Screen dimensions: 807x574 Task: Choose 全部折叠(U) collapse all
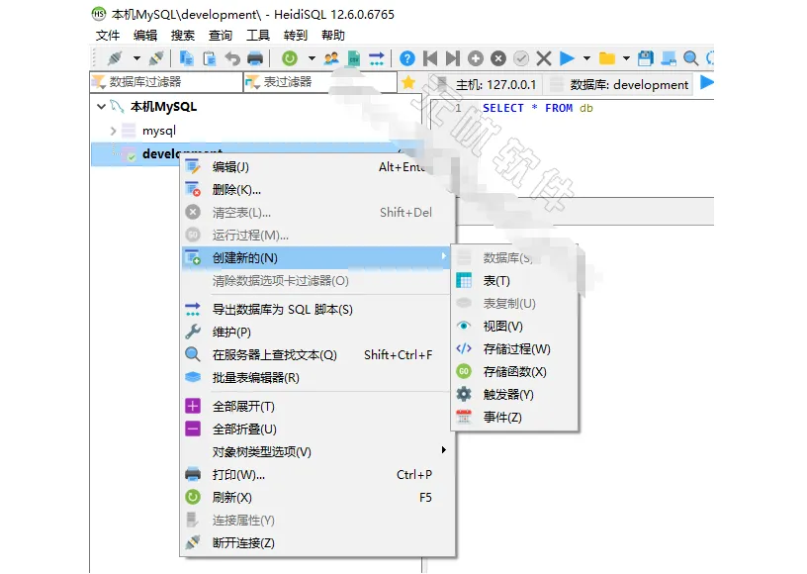coord(317,429)
